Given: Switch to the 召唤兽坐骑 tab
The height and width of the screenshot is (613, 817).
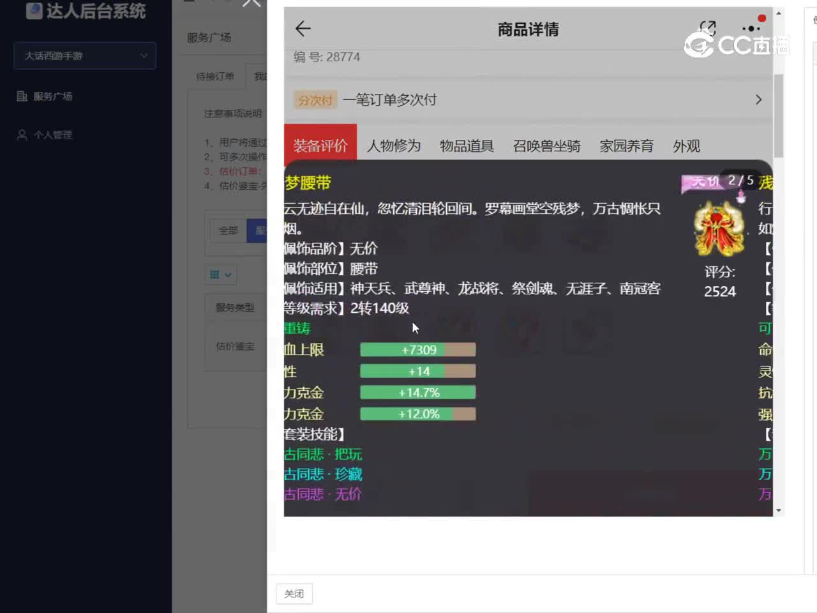Looking at the screenshot, I should [x=547, y=146].
